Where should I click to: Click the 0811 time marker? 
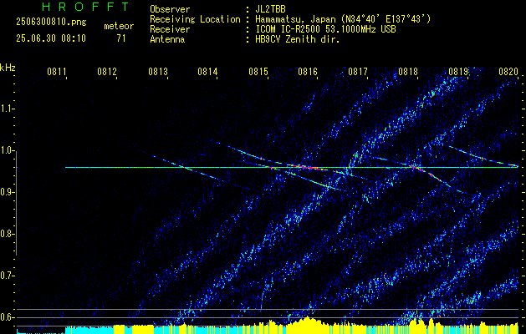pyautogui.click(x=56, y=72)
